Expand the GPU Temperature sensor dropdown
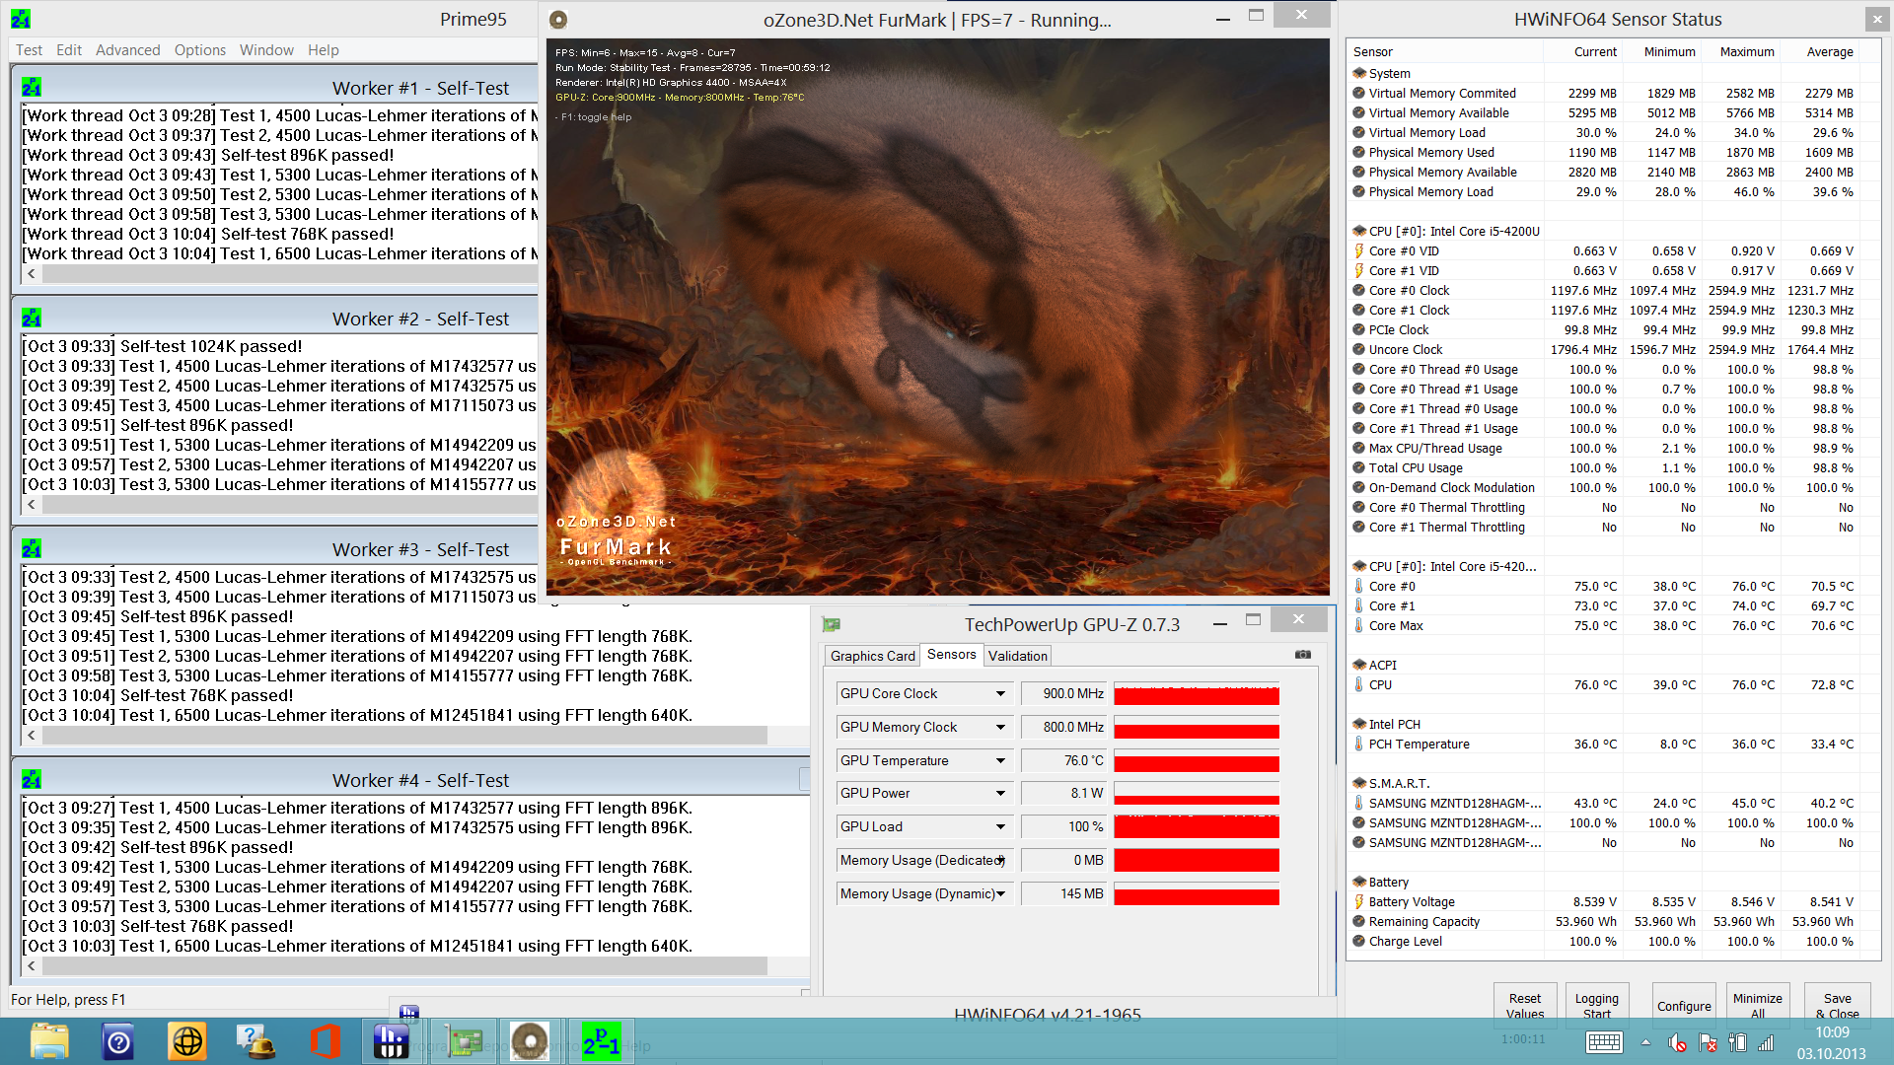Image resolution: width=1894 pixels, height=1065 pixels. tap(1000, 761)
